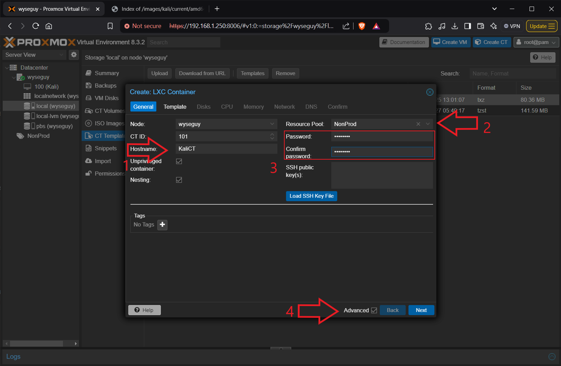The height and width of the screenshot is (366, 561).
Task: Reload the page with the refresh icon
Action: coord(36,26)
